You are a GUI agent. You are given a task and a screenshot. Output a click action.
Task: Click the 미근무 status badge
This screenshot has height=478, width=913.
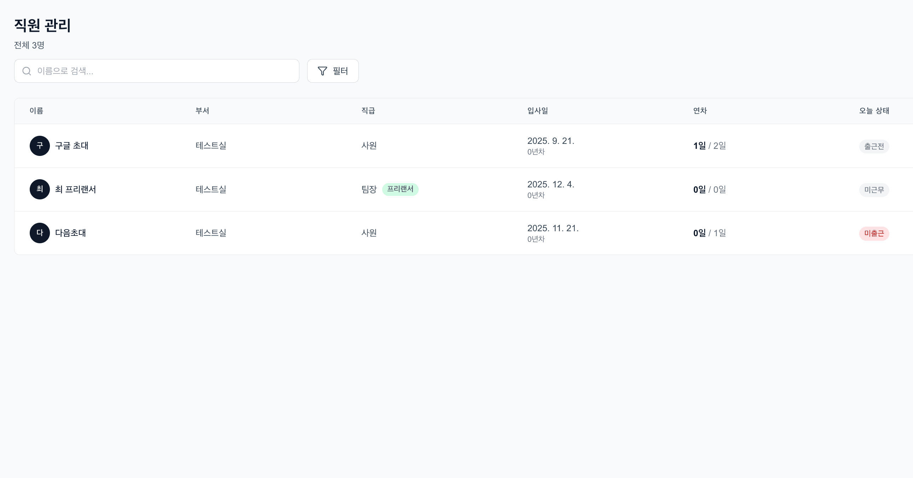pos(874,190)
